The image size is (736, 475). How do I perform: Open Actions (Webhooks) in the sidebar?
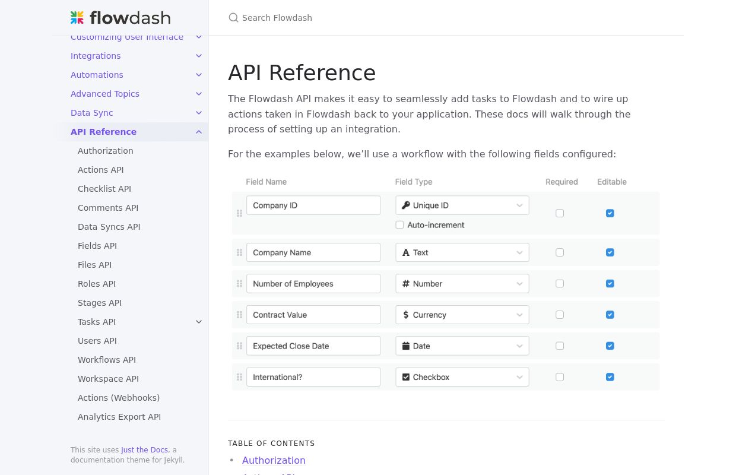(119, 398)
